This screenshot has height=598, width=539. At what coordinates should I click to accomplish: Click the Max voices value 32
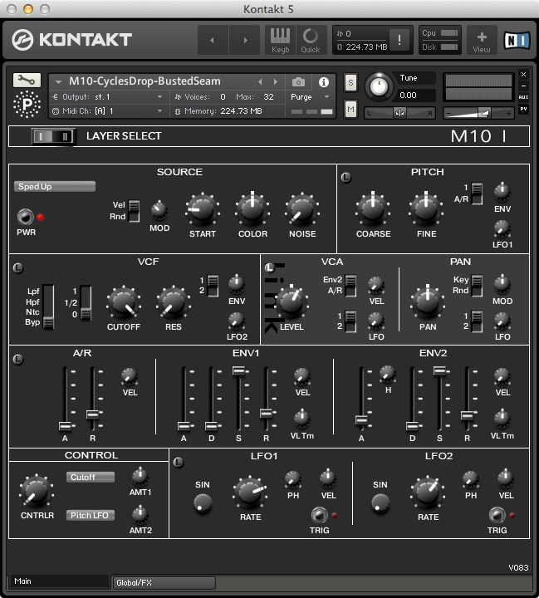click(268, 97)
